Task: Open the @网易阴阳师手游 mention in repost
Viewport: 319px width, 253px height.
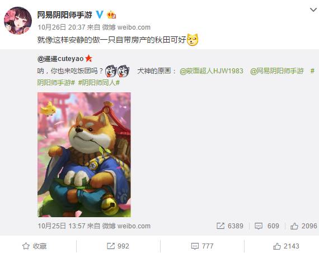Action: 276,71
